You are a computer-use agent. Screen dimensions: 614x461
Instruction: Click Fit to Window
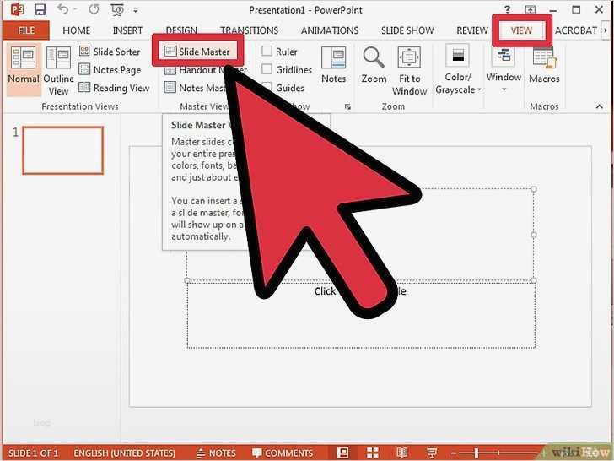point(409,71)
